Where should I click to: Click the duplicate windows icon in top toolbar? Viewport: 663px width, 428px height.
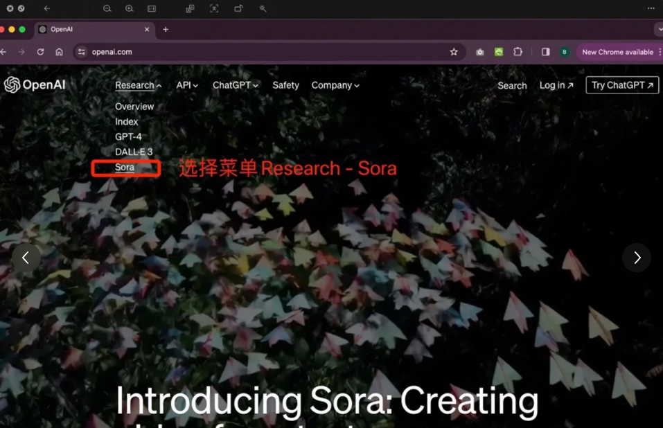191,8
